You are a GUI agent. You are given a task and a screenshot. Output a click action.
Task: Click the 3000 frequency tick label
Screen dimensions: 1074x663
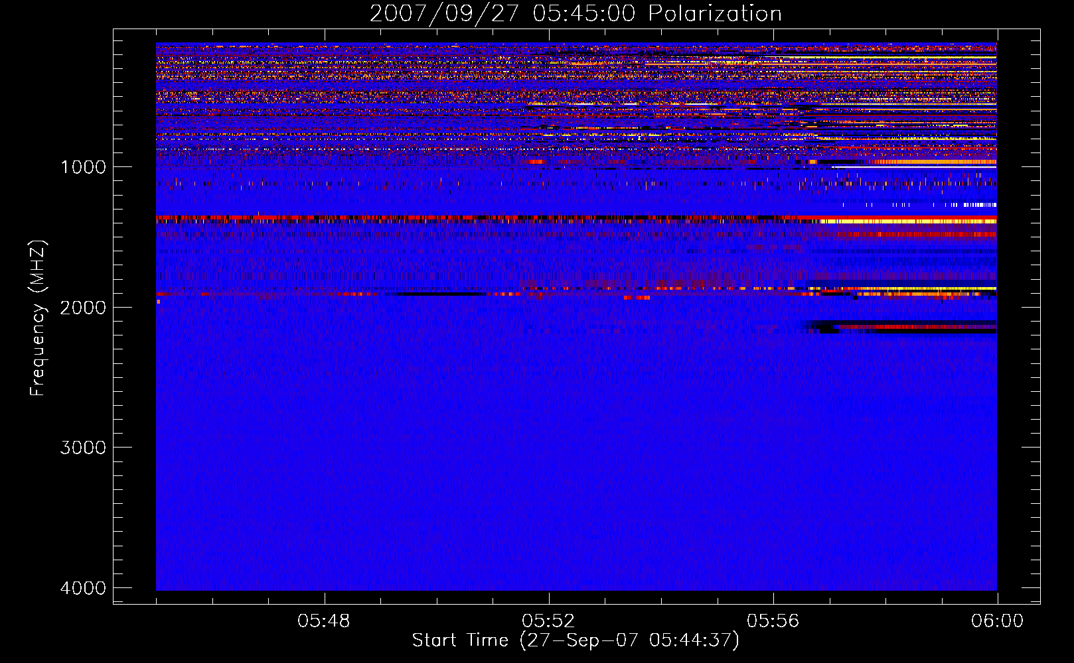tap(83, 448)
